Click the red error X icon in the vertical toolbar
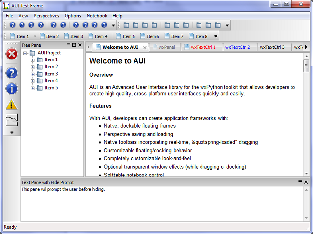The width and height of the screenshot is (313, 234). 12,54
